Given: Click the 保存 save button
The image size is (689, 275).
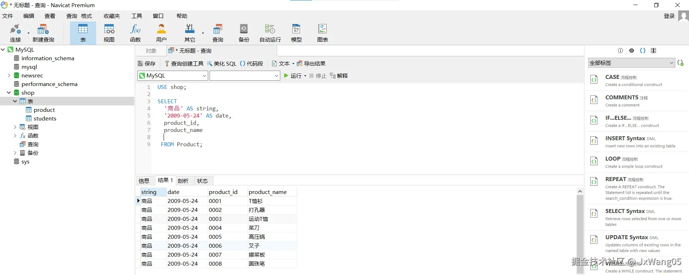Looking at the screenshot, I should 146,63.
